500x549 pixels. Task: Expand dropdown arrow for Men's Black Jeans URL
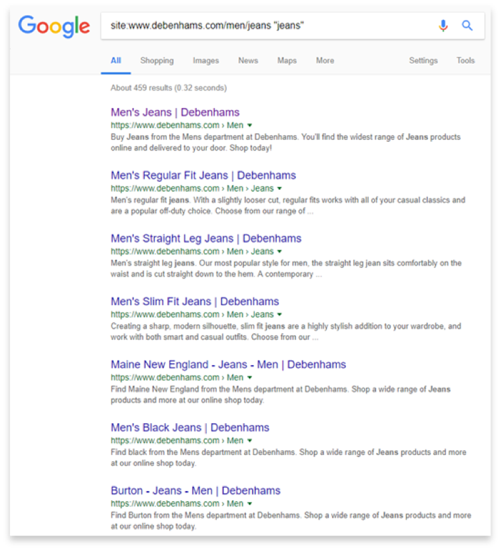point(249,440)
